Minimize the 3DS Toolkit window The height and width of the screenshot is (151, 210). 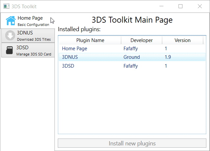(x=161, y=6)
